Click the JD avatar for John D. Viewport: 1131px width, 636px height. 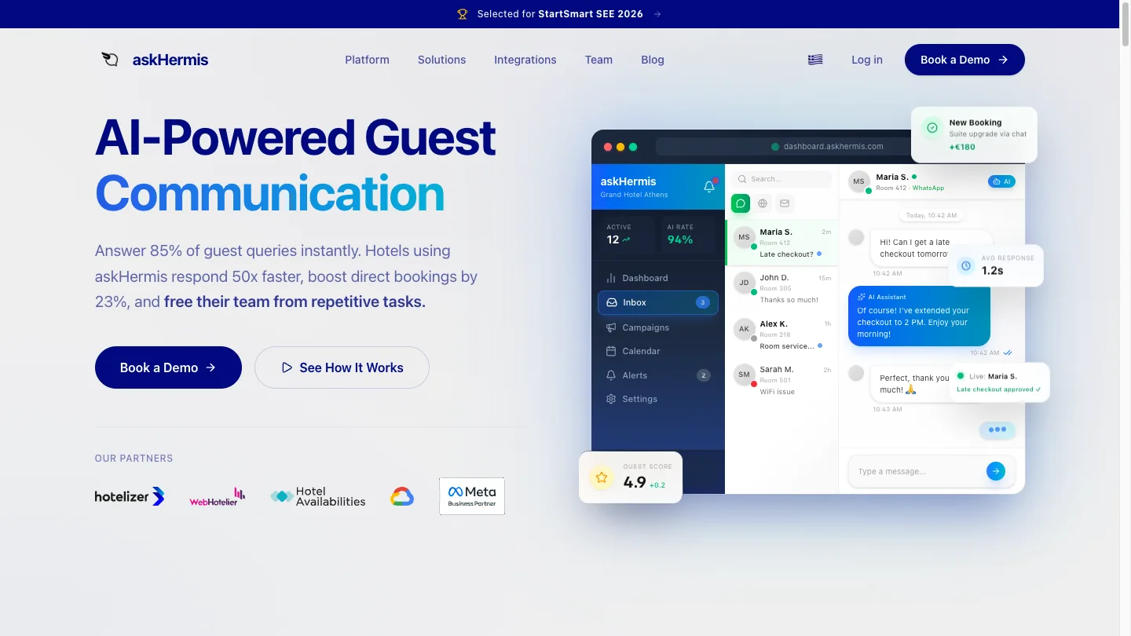[744, 283]
